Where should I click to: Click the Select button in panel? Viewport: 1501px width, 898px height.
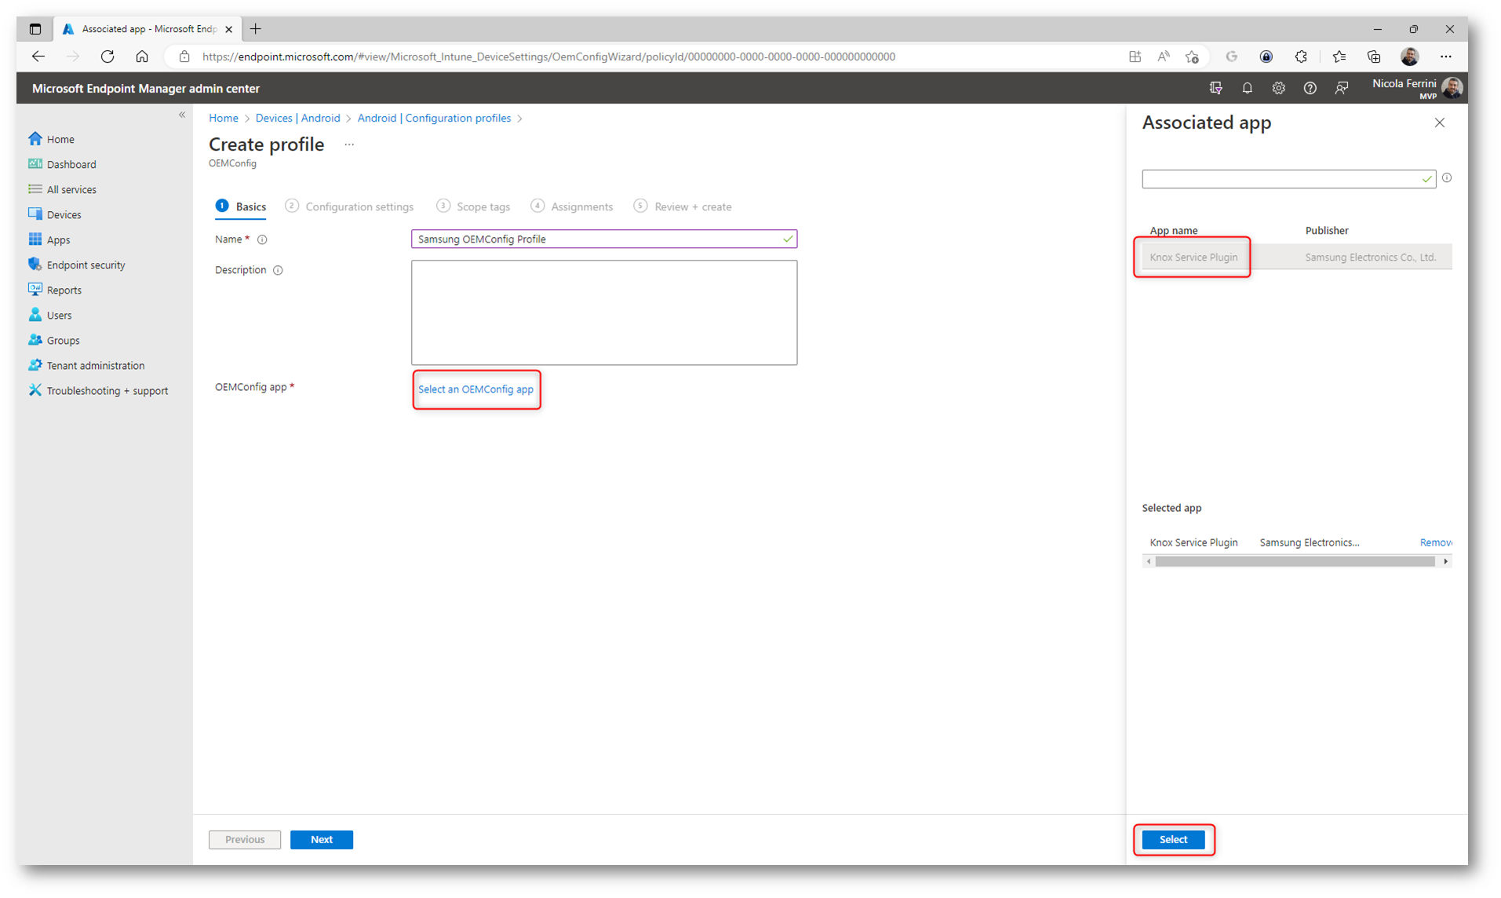coord(1173,839)
